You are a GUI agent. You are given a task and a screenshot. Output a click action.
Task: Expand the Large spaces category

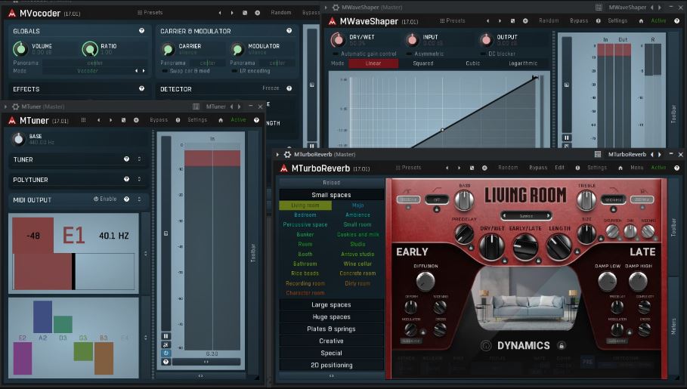[x=331, y=305]
